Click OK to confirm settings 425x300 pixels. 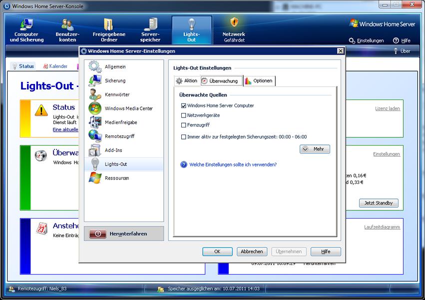[217, 251]
